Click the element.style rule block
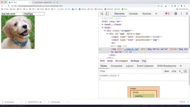Image resolution: width=190 pixels, height=107 pixels. [144, 77]
